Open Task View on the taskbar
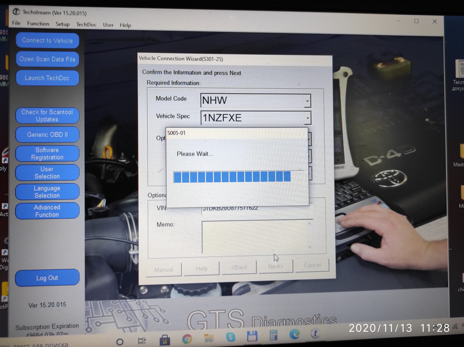 click(x=141, y=341)
